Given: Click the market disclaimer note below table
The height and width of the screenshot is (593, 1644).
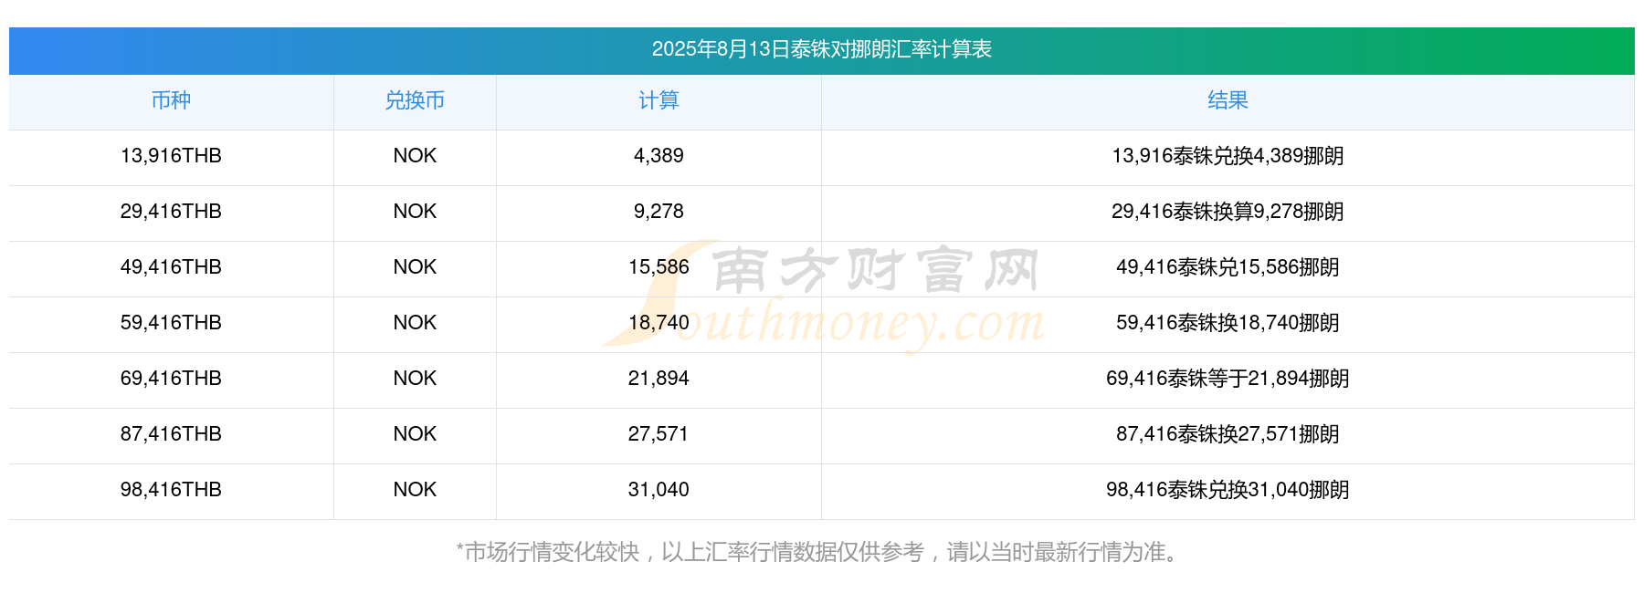Looking at the screenshot, I should click(819, 553).
